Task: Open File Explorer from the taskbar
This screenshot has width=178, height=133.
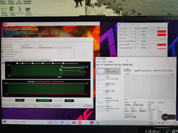Action: pos(68,122)
